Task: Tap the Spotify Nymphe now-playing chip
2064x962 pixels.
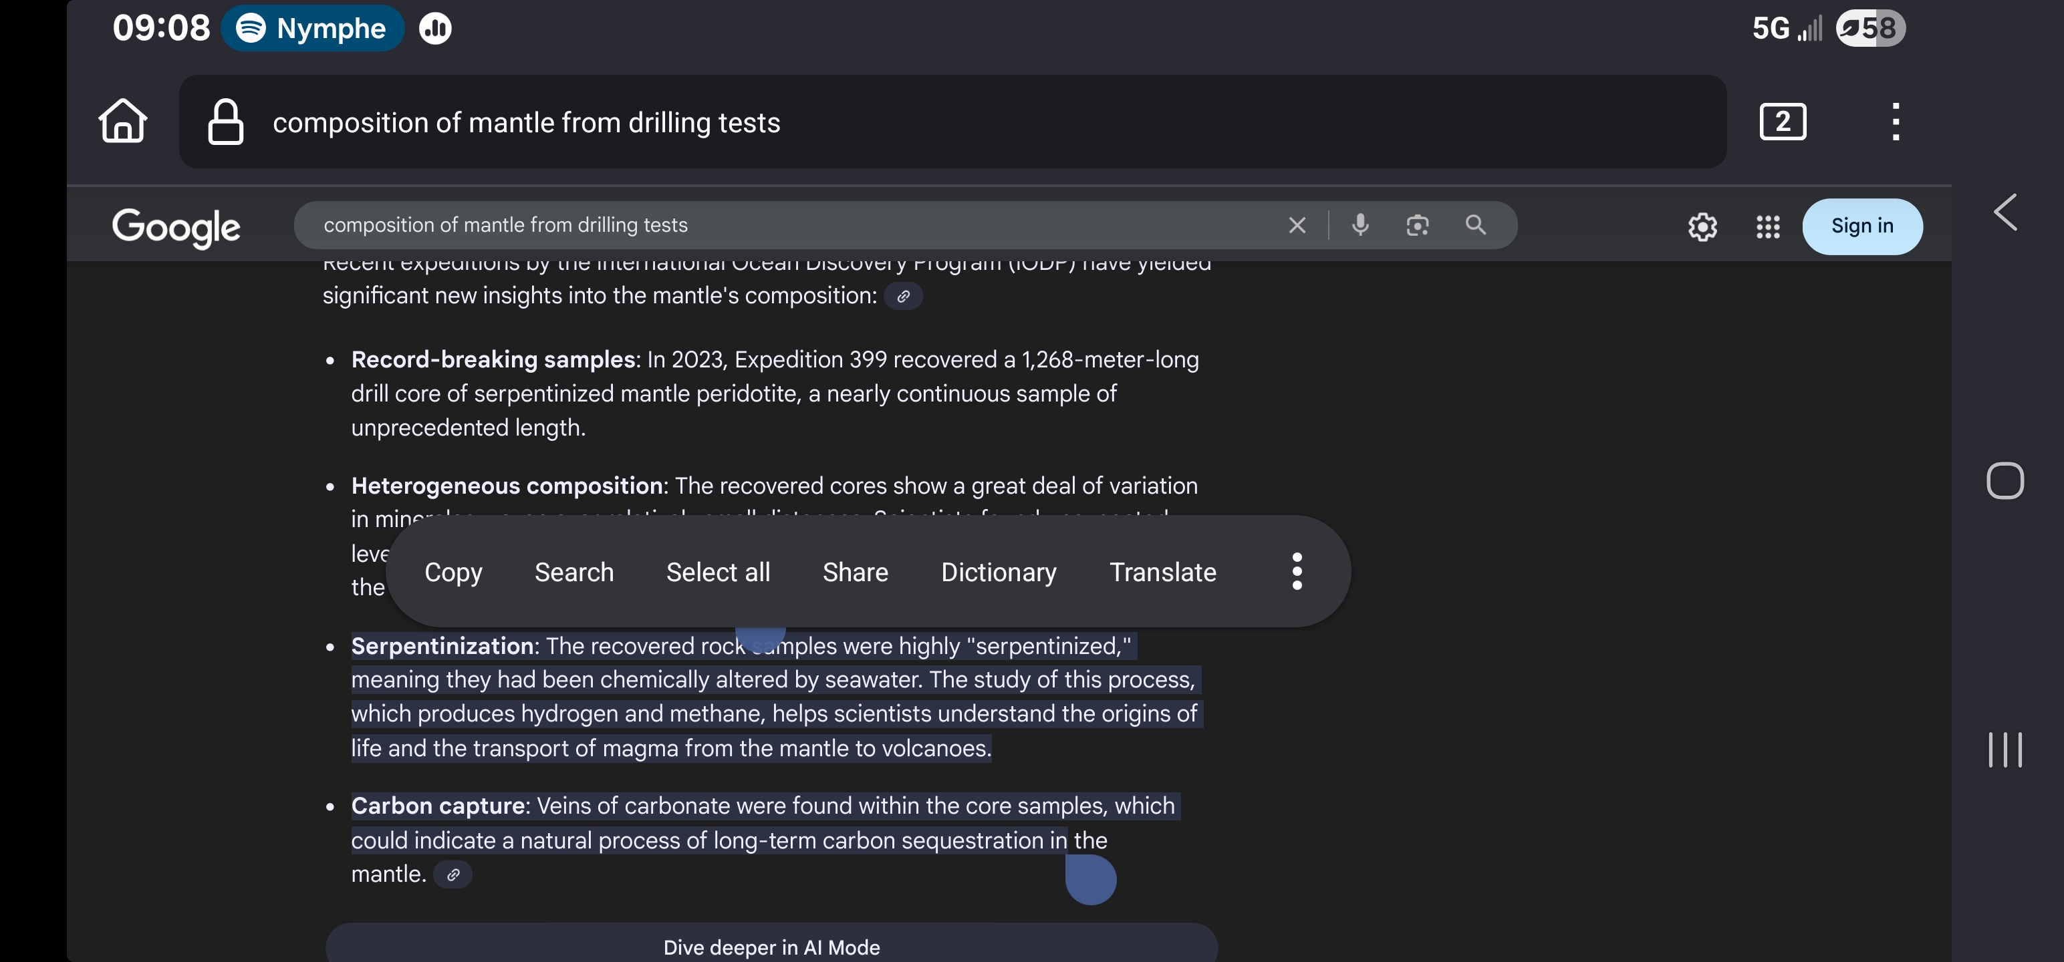Action: pos(313,28)
